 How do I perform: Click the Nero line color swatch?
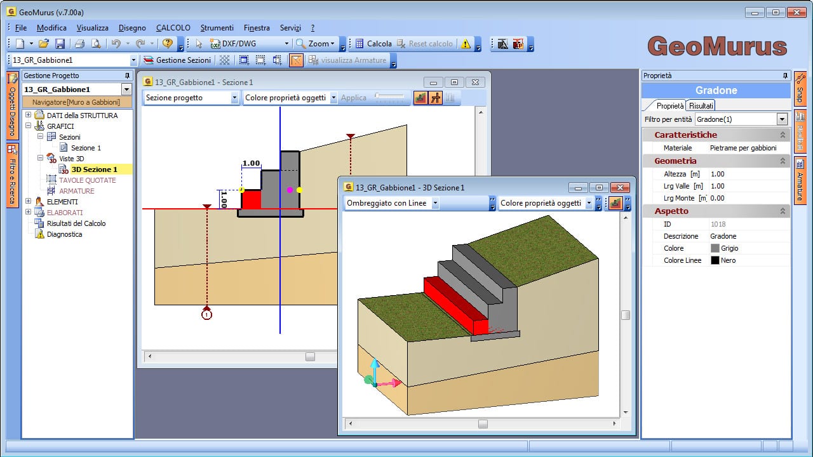(x=715, y=260)
